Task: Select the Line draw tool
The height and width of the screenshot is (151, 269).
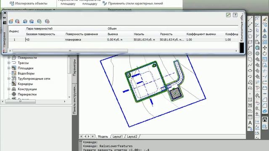Action: pos(250,19)
